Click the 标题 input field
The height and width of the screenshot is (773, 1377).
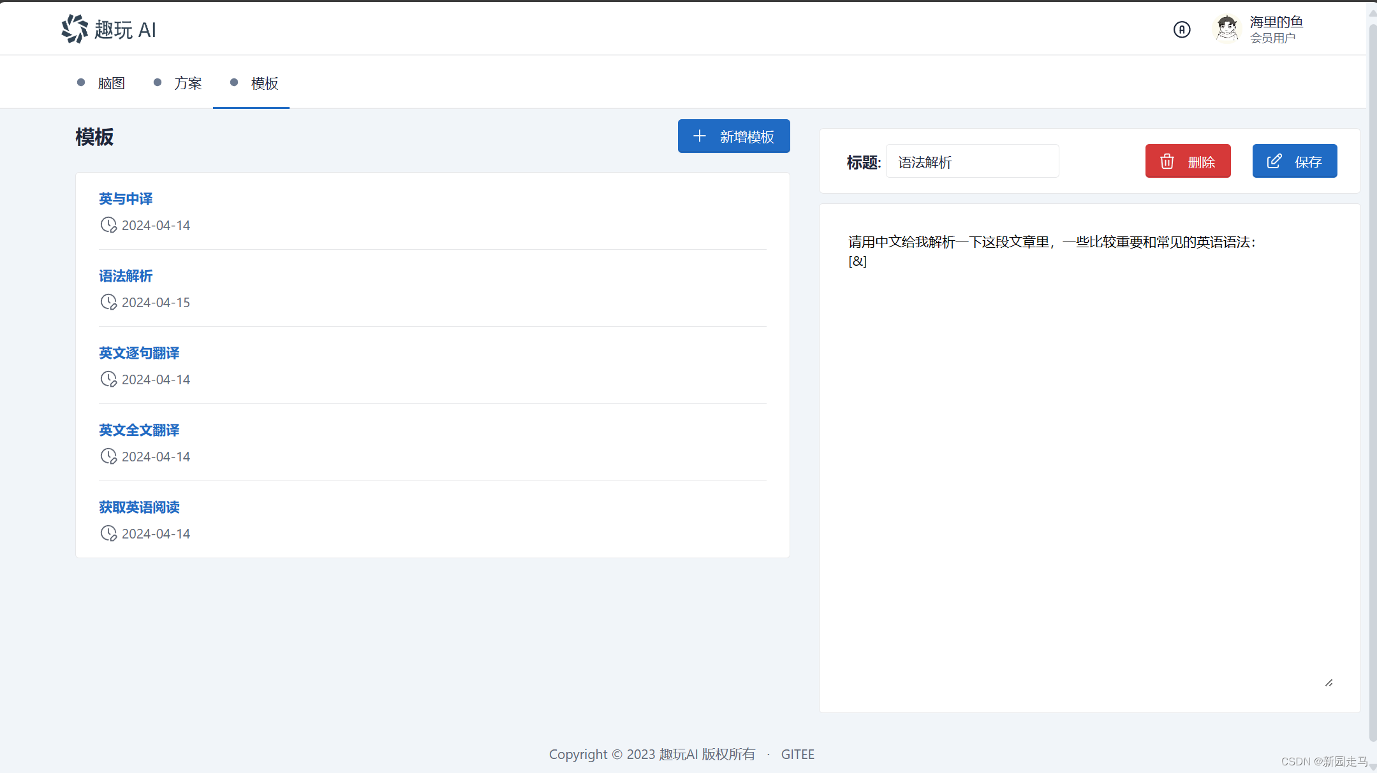click(972, 162)
